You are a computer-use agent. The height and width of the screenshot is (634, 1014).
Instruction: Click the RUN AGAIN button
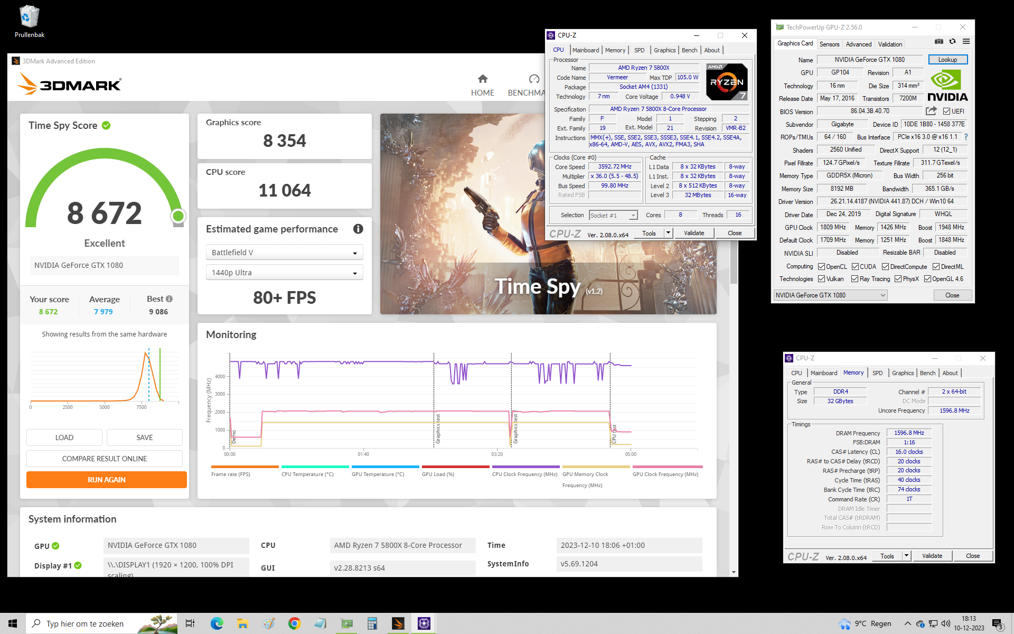pyautogui.click(x=107, y=480)
